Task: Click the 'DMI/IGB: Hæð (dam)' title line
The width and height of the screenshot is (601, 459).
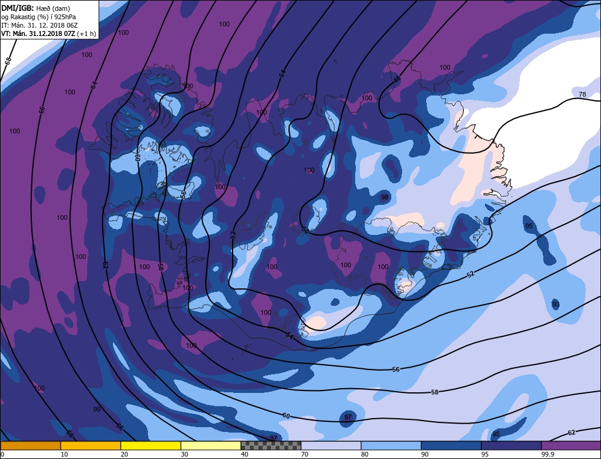Action: coord(35,8)
